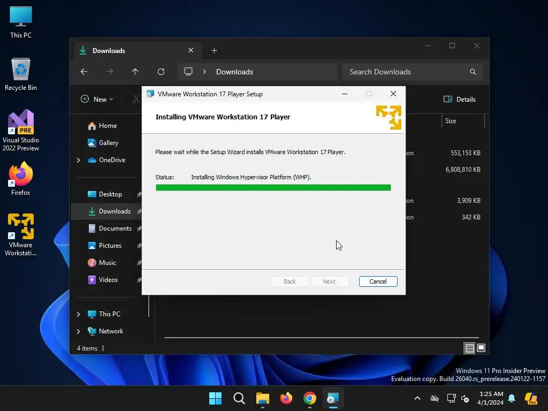Image resolution: width=548 pixels, height=411 pixels.
Task: Open File Explorer from the taskbar
Action: pos(262,398)
